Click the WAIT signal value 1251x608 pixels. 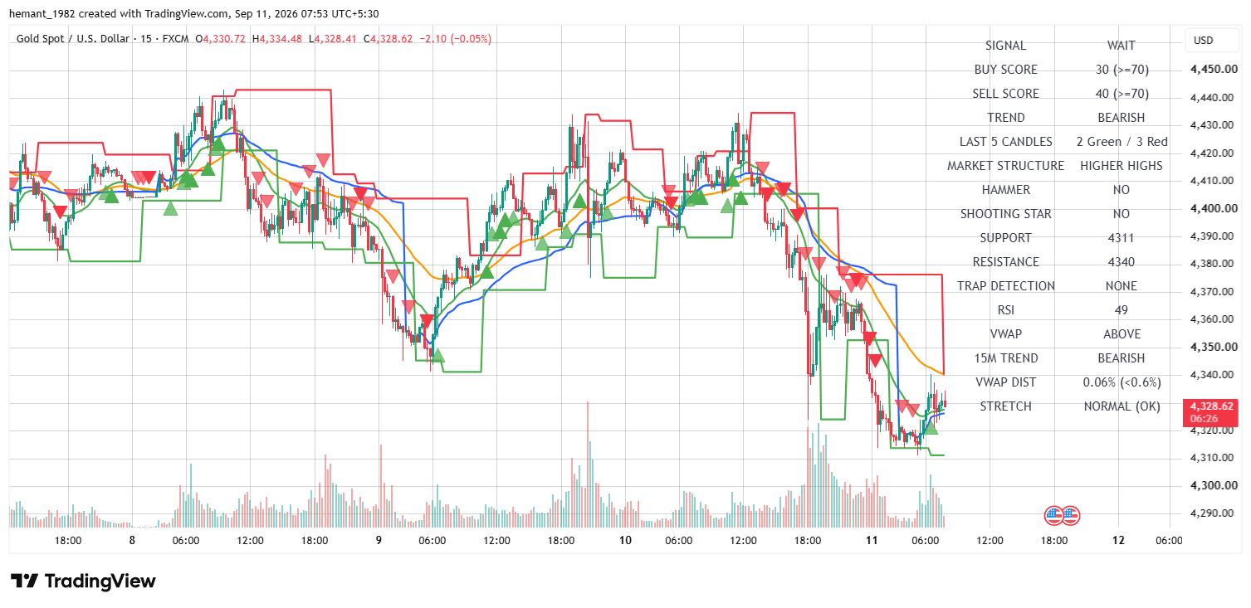[1122, 46]
